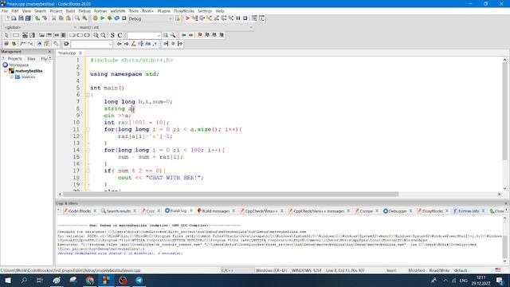Screen dimensions: 510x287
Task: Build the project with the gear icon
Action: [96, 18]
